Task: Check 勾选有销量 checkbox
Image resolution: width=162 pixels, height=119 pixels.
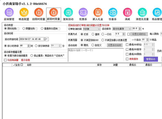Action: coord(5,60)
